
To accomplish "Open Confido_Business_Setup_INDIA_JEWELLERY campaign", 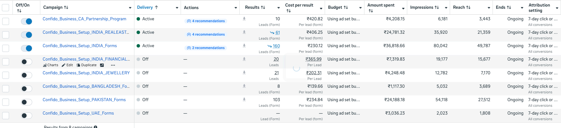I will [86, 73].
